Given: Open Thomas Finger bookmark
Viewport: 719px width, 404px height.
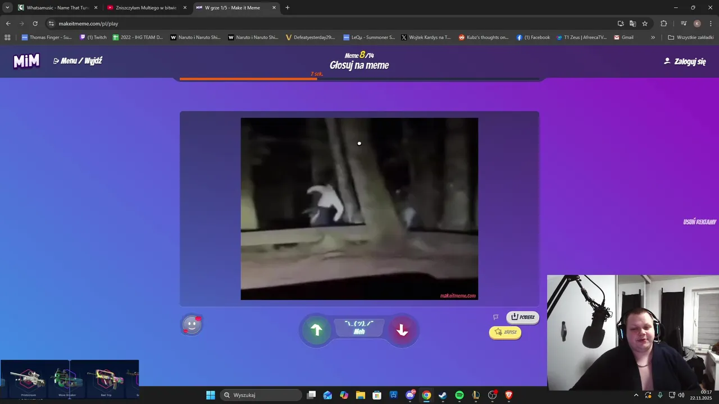Looking at the screenshot, I should pyautogui.click(x=47, y=38).
